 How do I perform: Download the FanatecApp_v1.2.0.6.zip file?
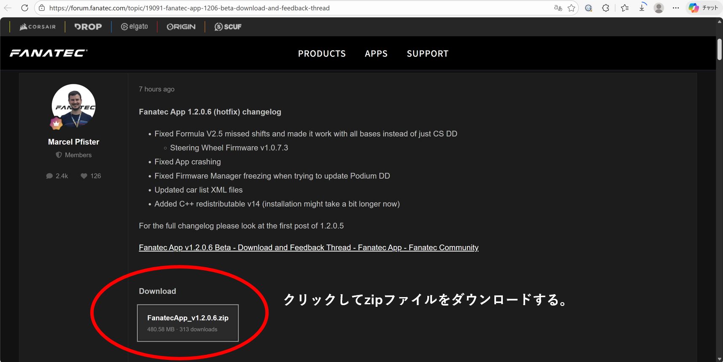point(188,323)
